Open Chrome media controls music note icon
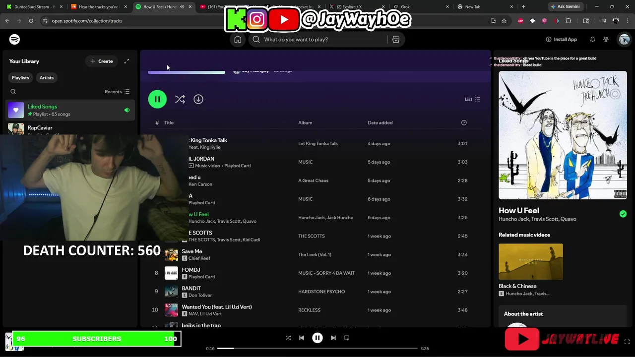635x357 pixels. click(x=604, y=21)
